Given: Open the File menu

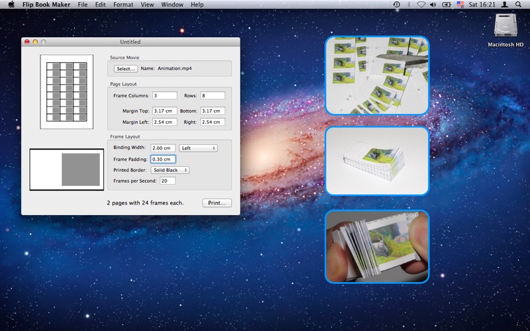Looking at the screenshot, I should [x=82, y=5].
